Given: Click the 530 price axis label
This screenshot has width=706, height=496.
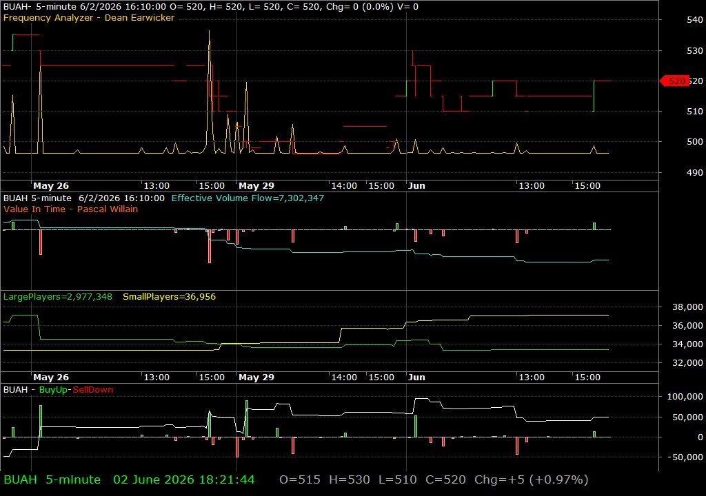Looking at the screenshot, I should 695,51.
